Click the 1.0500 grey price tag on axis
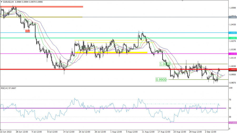237x133 pixels. 233,17
